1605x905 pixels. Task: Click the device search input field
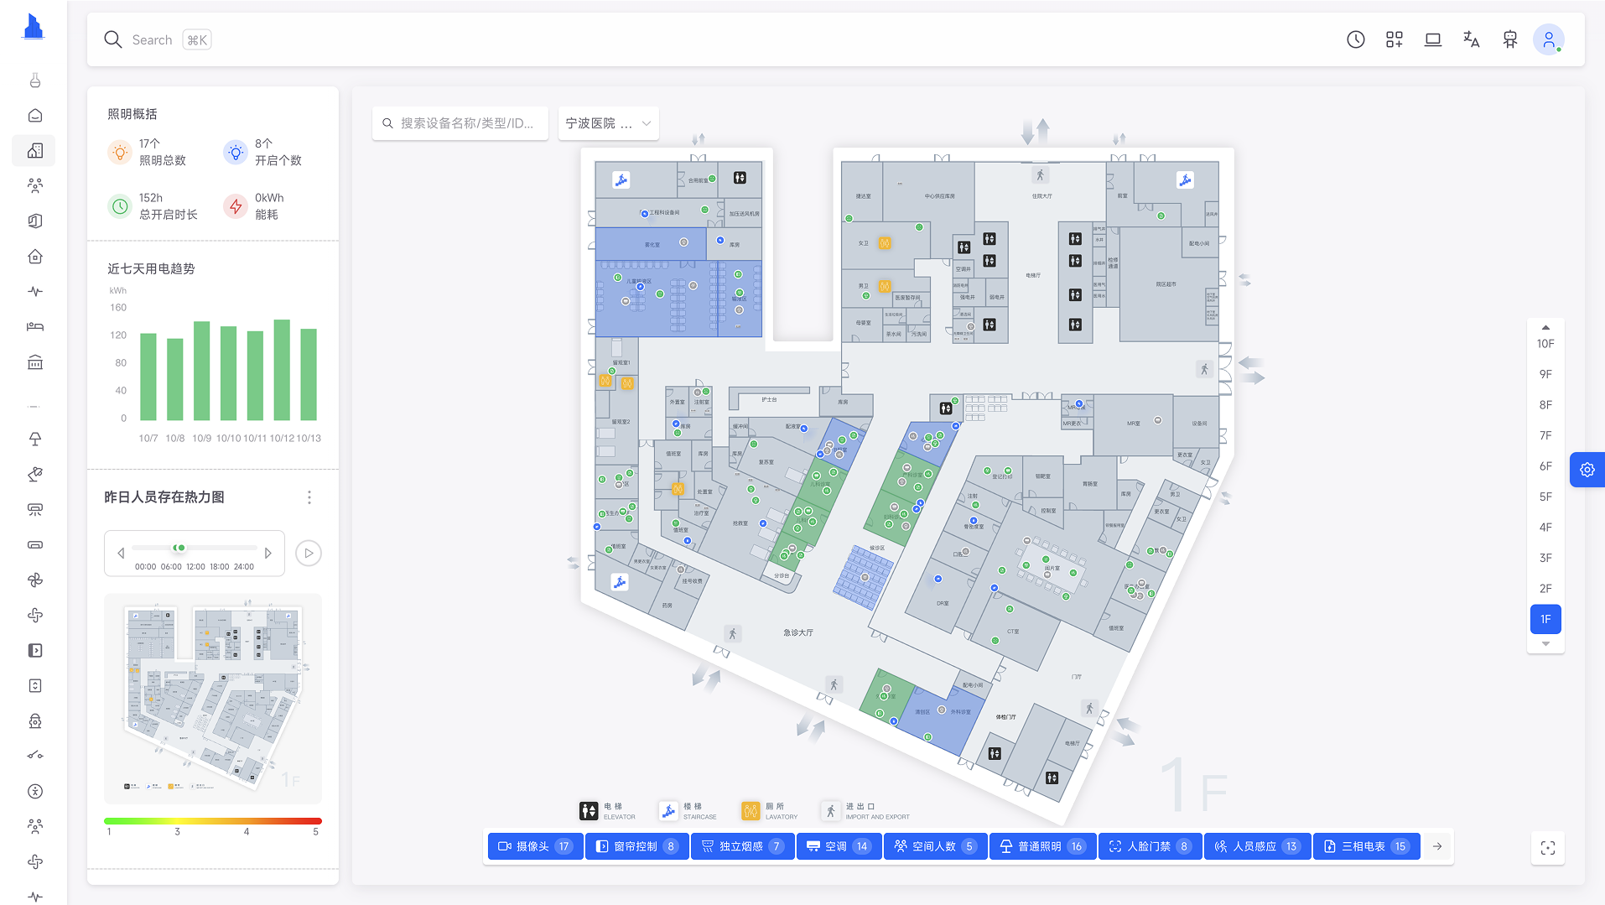(x=466, y=123)
